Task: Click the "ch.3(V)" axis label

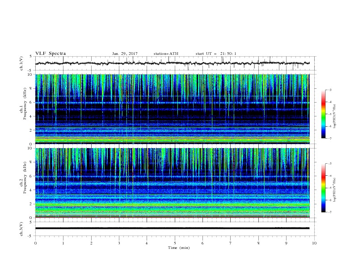Action: click(21, 229)
